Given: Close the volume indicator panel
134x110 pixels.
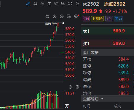Looking at the screenshot, I should point(70,87).
